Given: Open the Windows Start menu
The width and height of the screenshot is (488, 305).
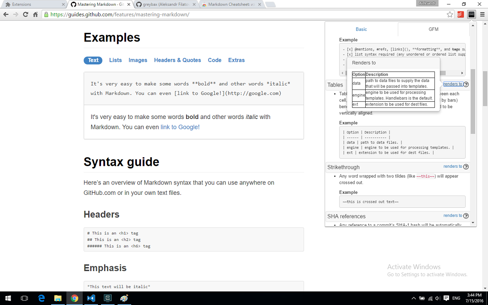Looking at the screenshot, I should tap(8, 298).
